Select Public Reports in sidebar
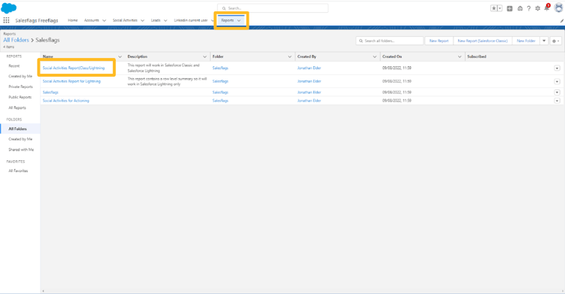Screen dimensions: 565x294 20,97
